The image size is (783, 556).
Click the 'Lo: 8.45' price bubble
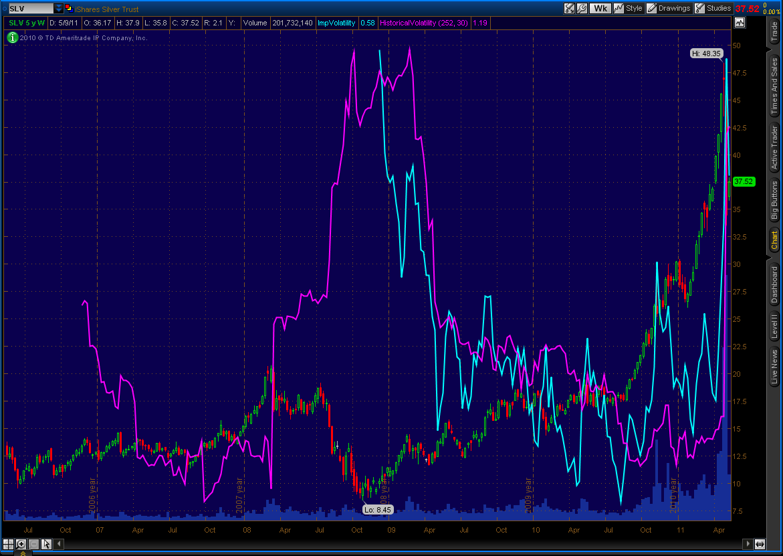[378, 510]
